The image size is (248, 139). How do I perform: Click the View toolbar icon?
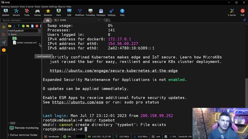[59, 12]
